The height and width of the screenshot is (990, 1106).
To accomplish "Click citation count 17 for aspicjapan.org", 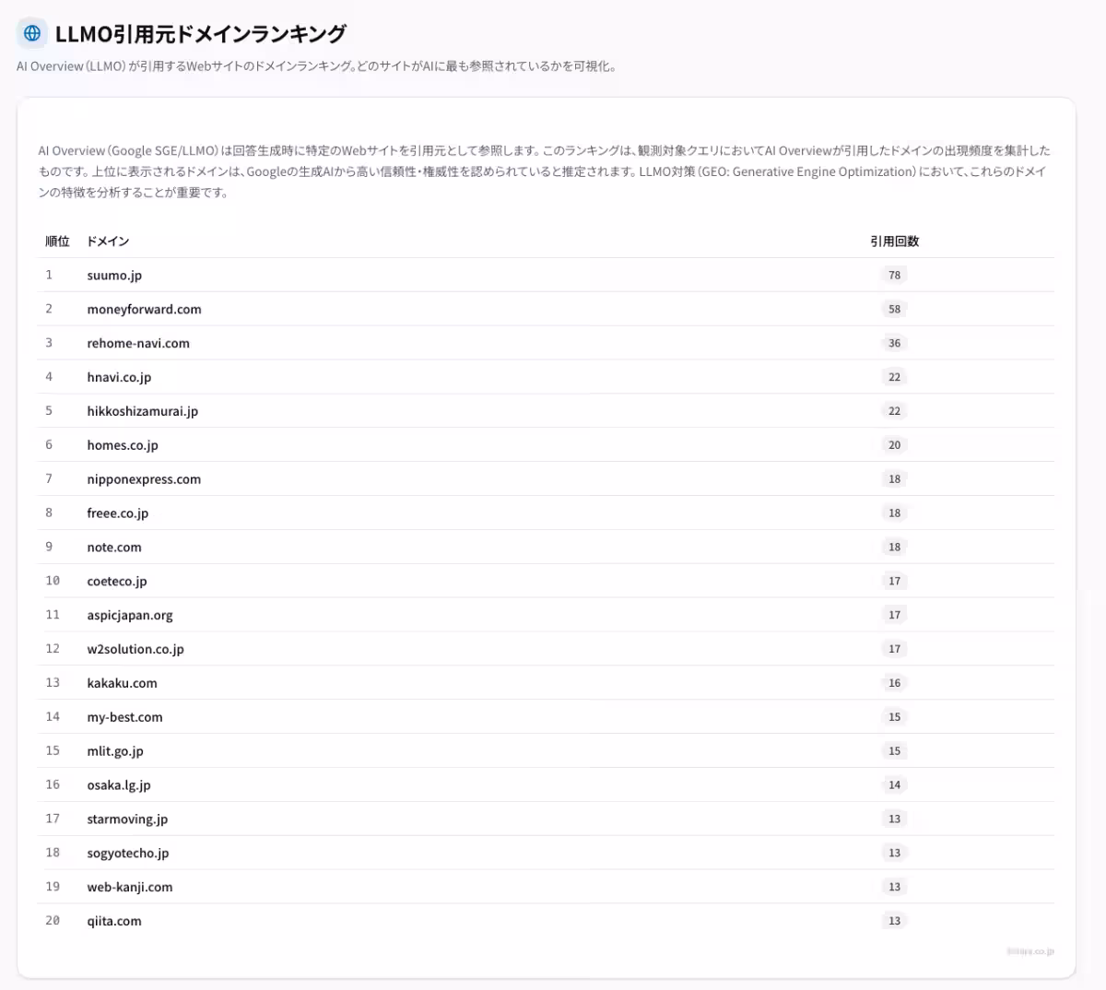I will pos(894,615).
